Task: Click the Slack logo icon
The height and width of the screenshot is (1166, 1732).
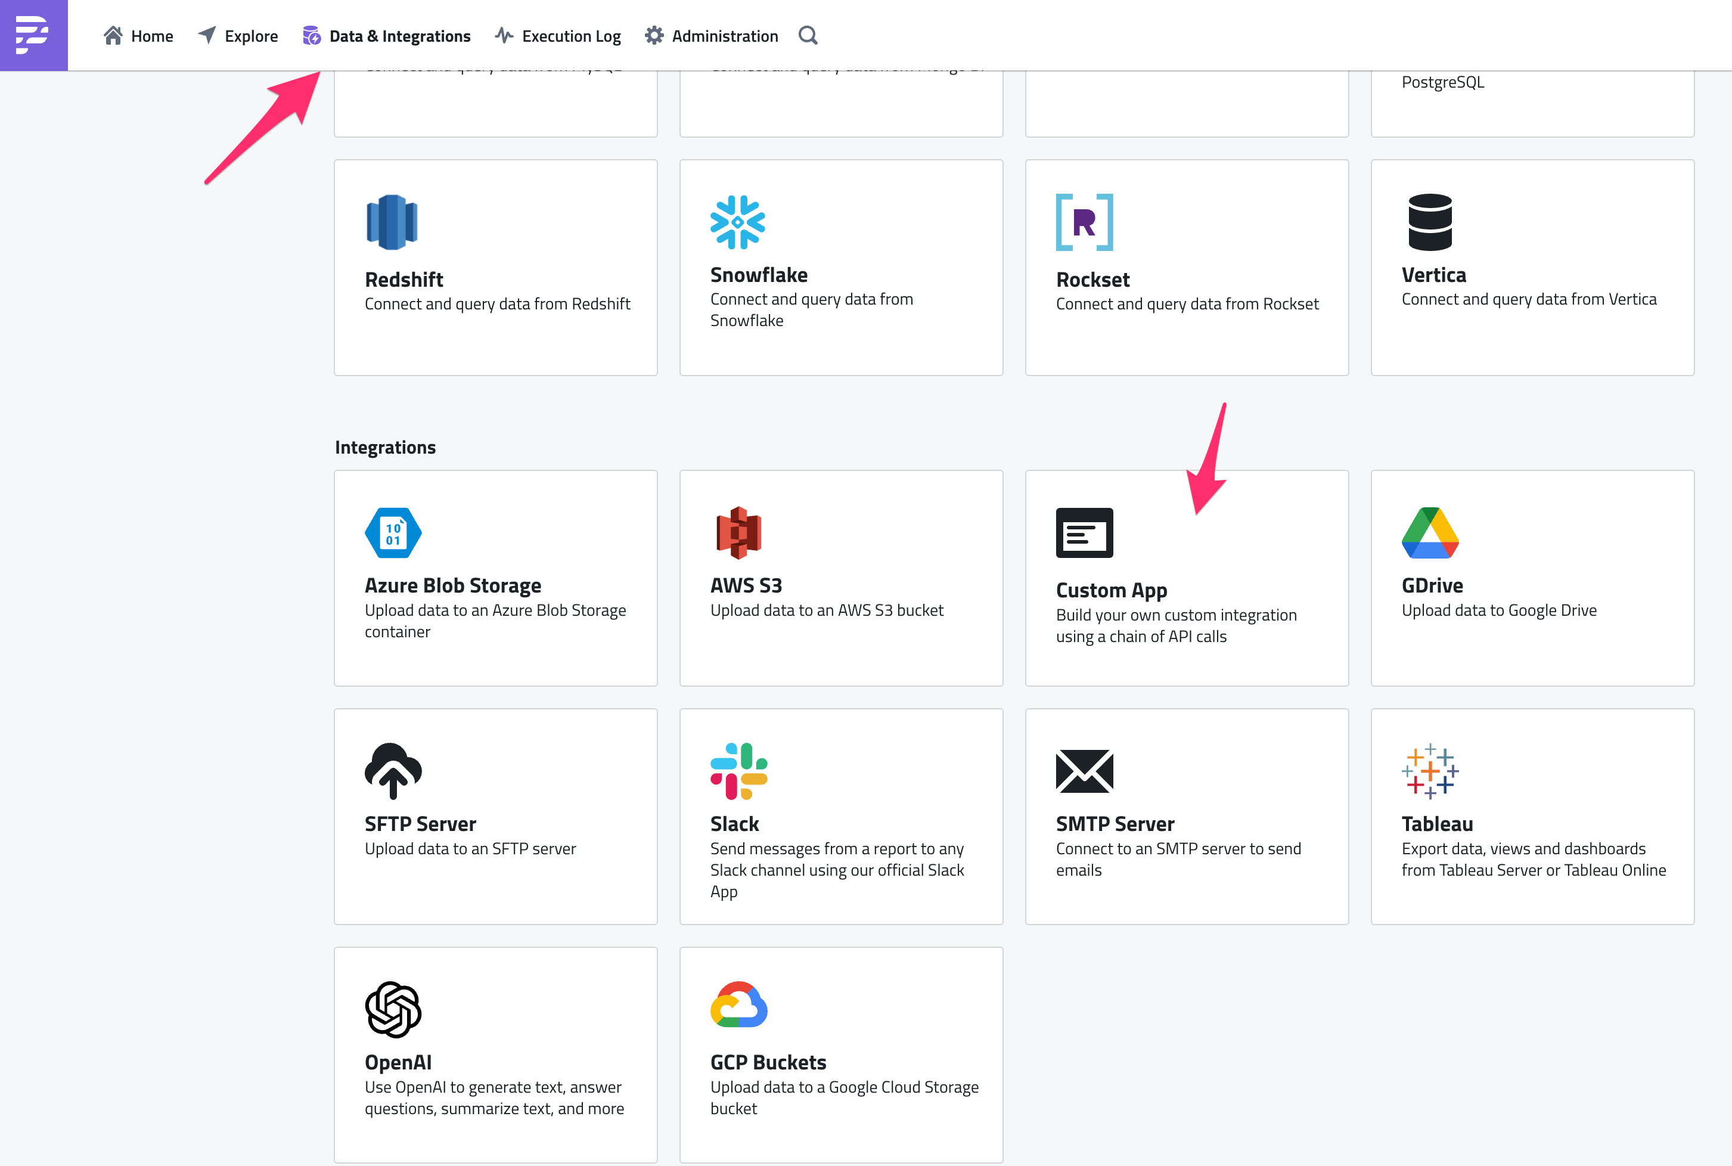Action: click(x=738, y=770)
